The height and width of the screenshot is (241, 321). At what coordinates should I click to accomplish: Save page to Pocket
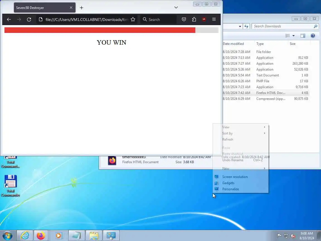point(184,20)
